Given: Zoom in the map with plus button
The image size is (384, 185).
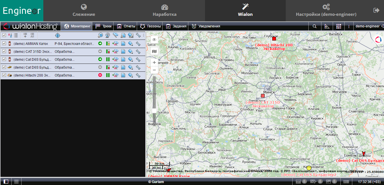Looking at the screenshot, I should tap(154, 62).
